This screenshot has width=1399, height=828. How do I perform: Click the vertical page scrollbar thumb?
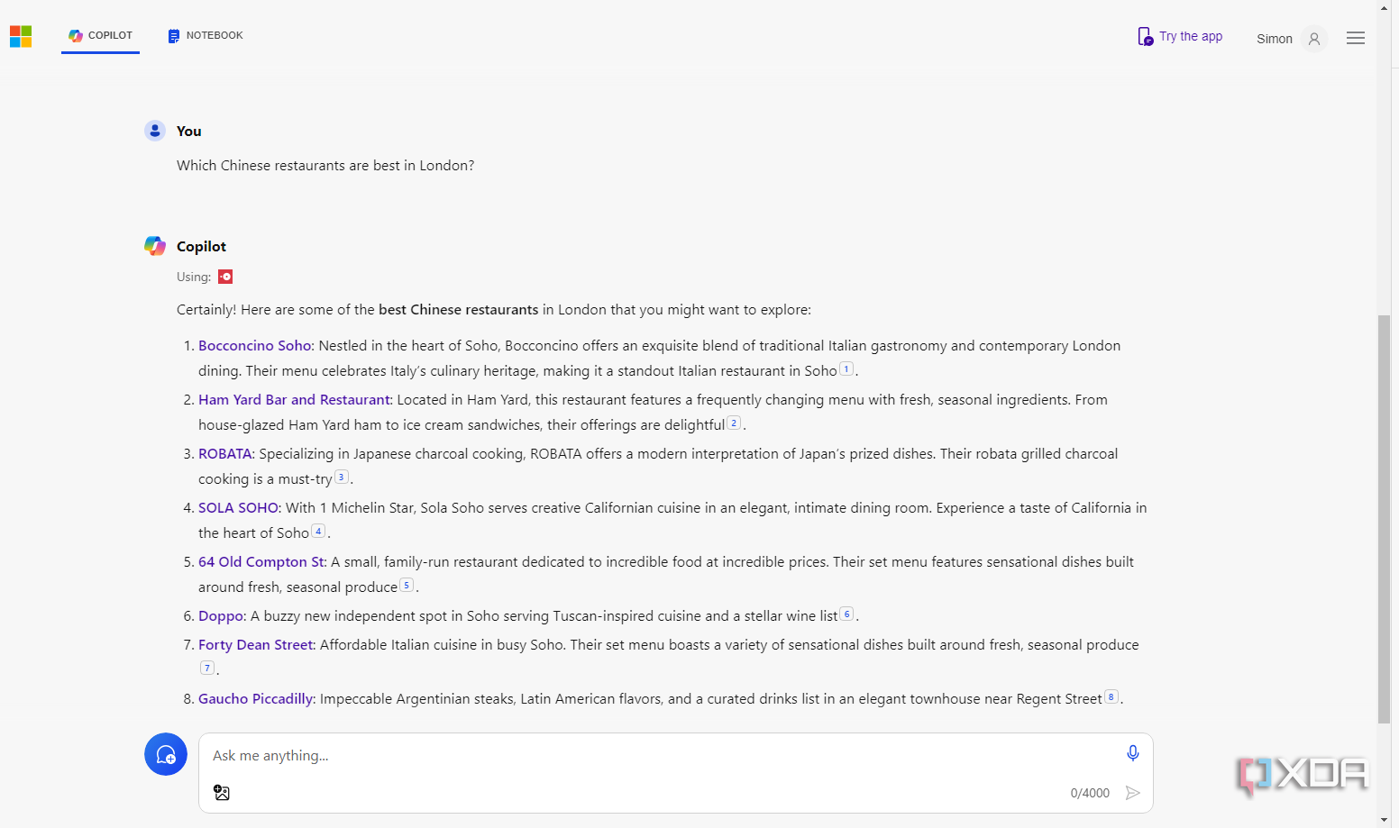pos(1384,519)
